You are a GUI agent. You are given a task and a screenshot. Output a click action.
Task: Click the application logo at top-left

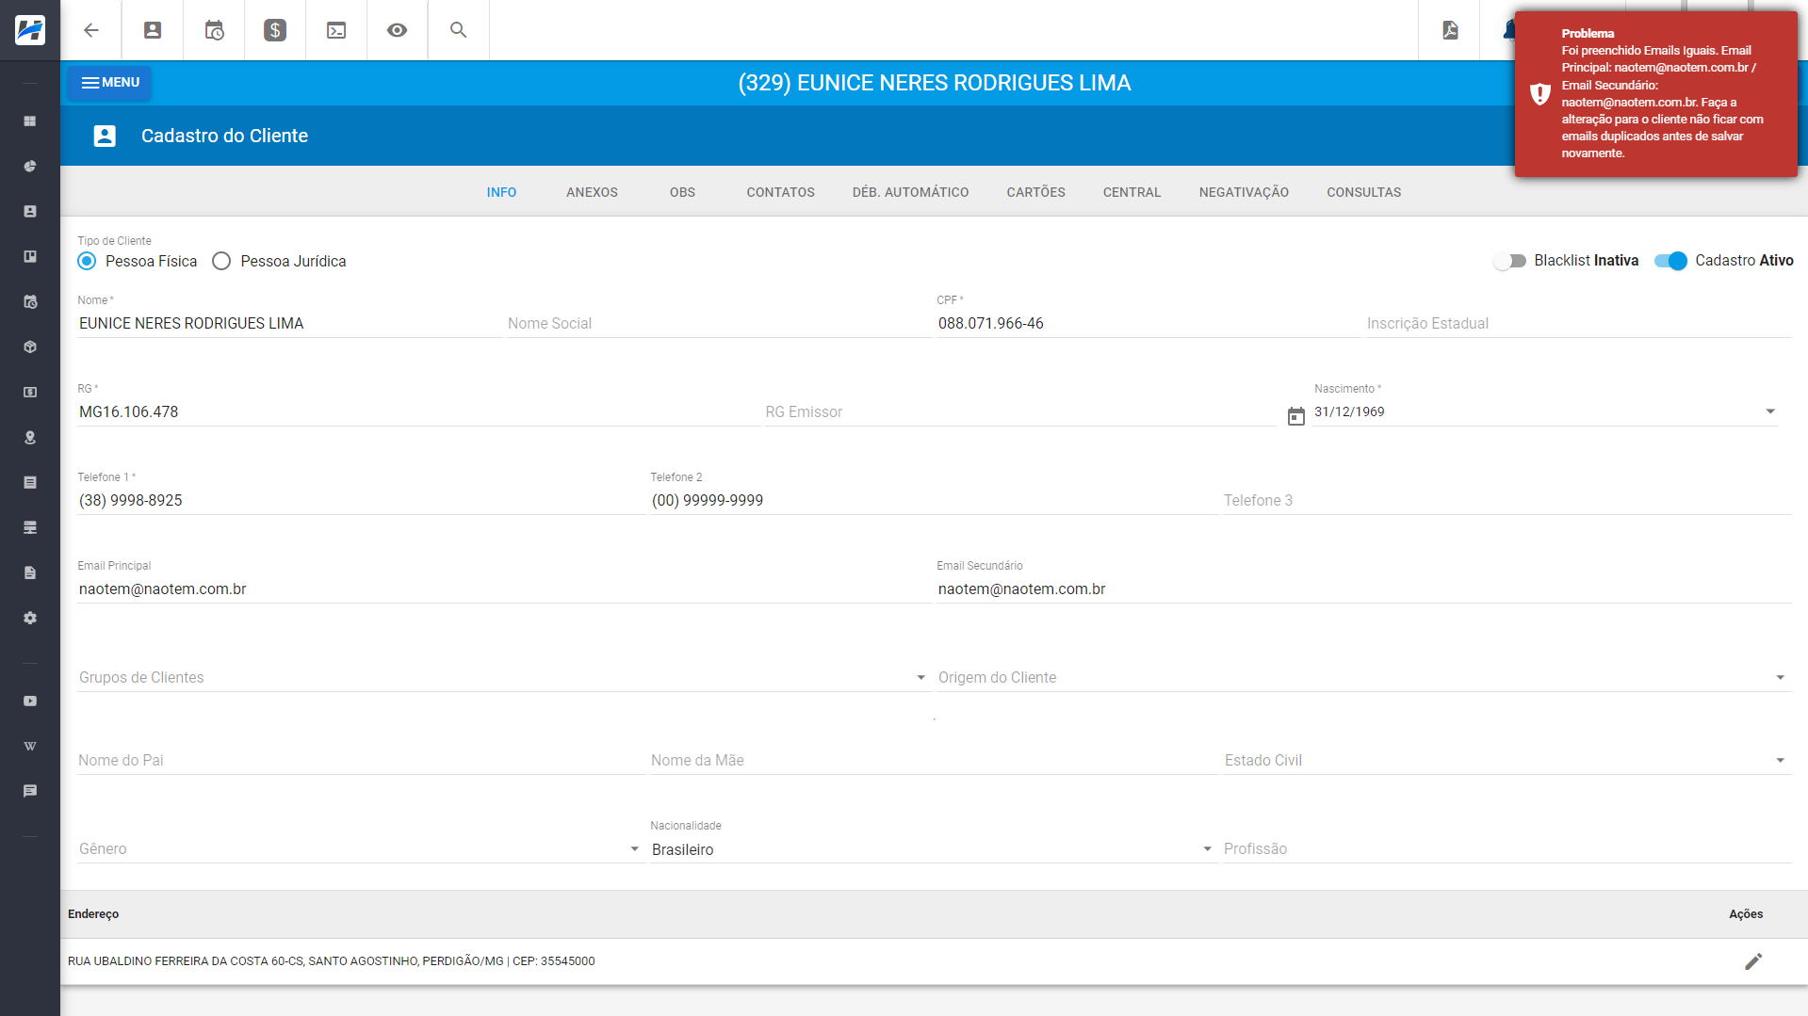click(x=30, y=30)
